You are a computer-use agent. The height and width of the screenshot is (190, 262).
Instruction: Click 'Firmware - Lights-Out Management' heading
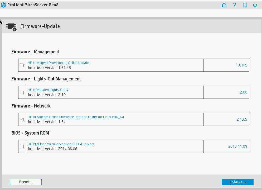(46, 79)
